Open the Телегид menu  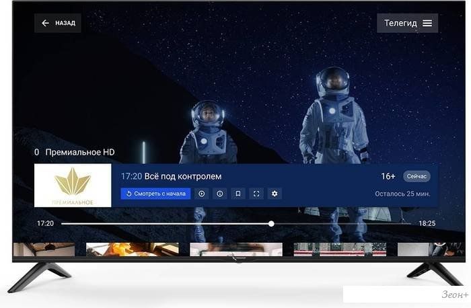(407, 23)
